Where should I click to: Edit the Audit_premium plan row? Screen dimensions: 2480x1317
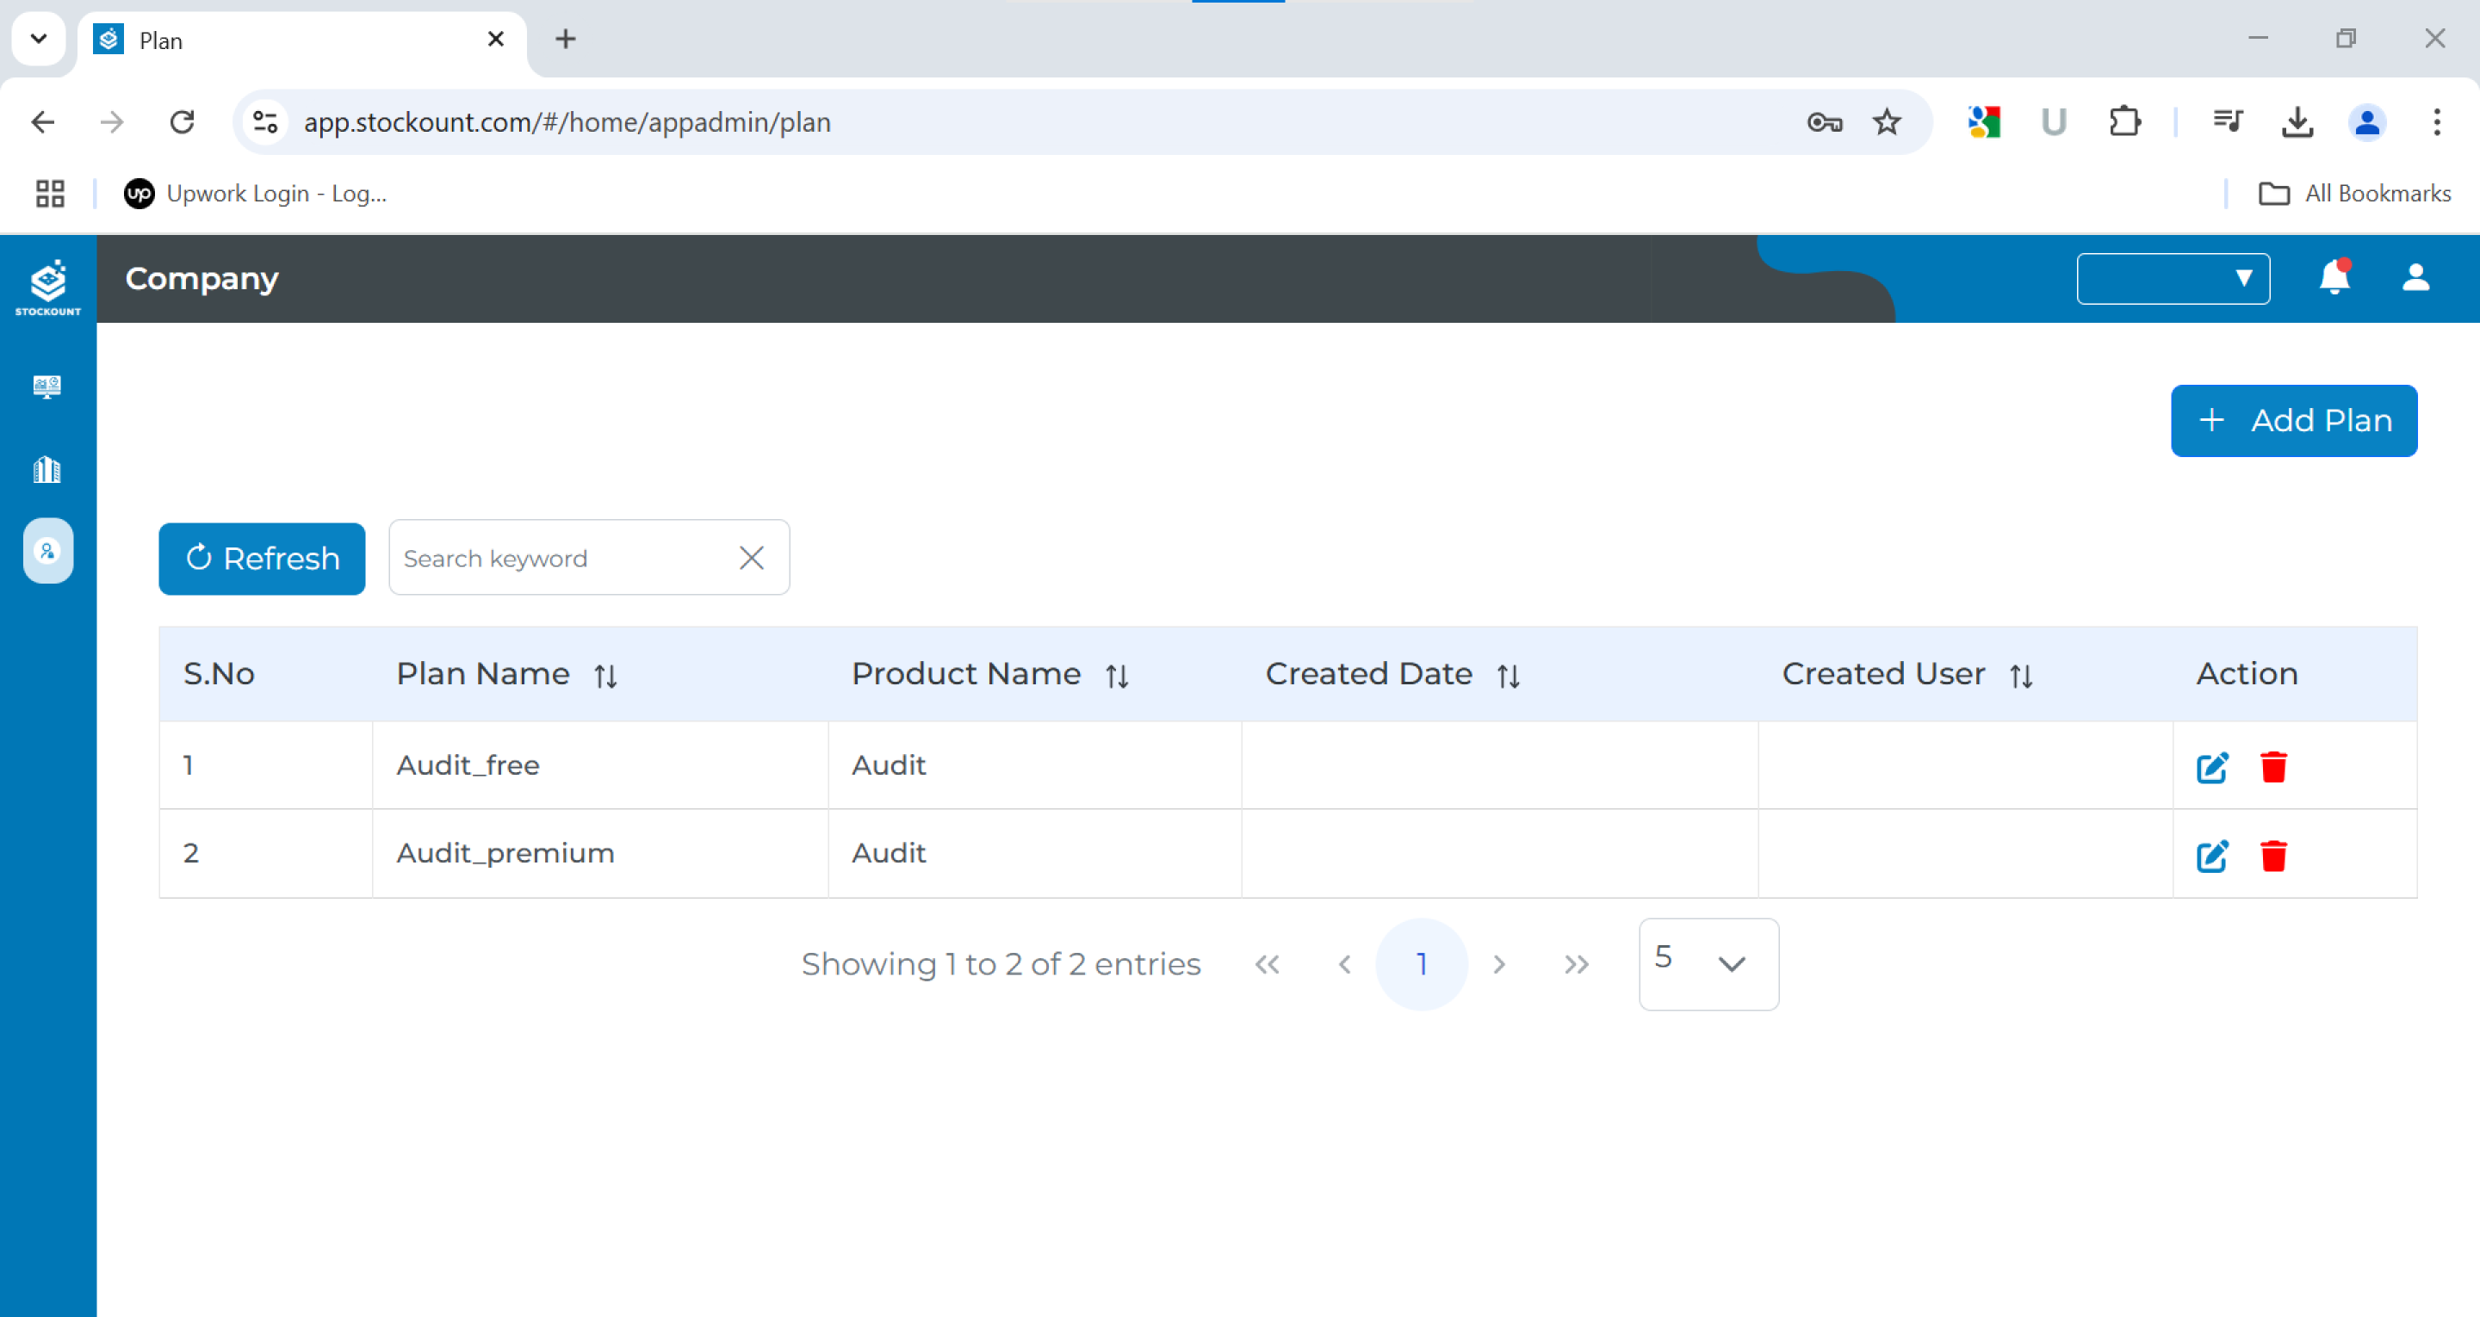click(2211, 855)
